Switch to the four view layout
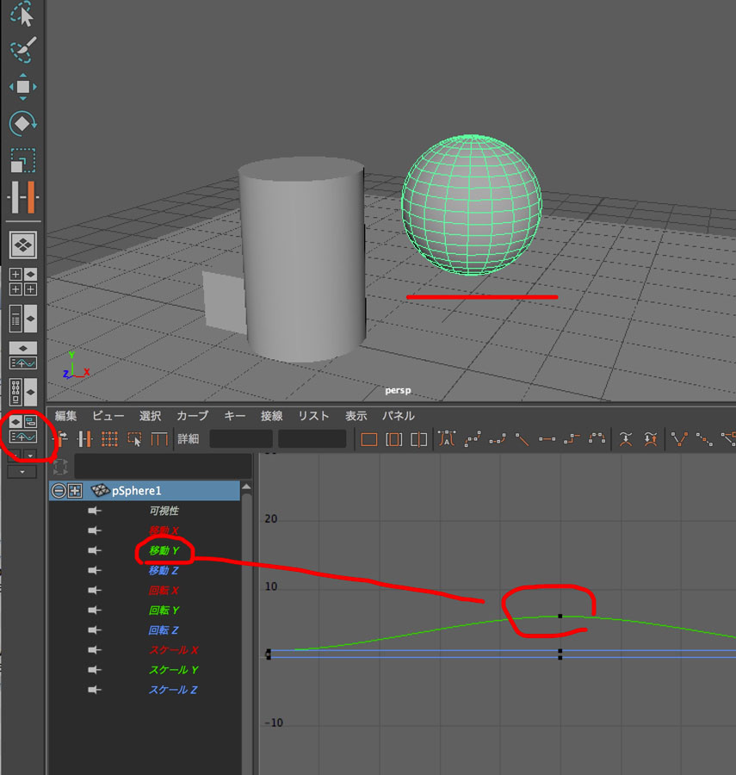Image resolution: width=736 pixels, height=775 pixels. coord(22,282)
